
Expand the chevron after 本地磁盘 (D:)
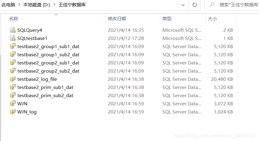coord(55,5)
